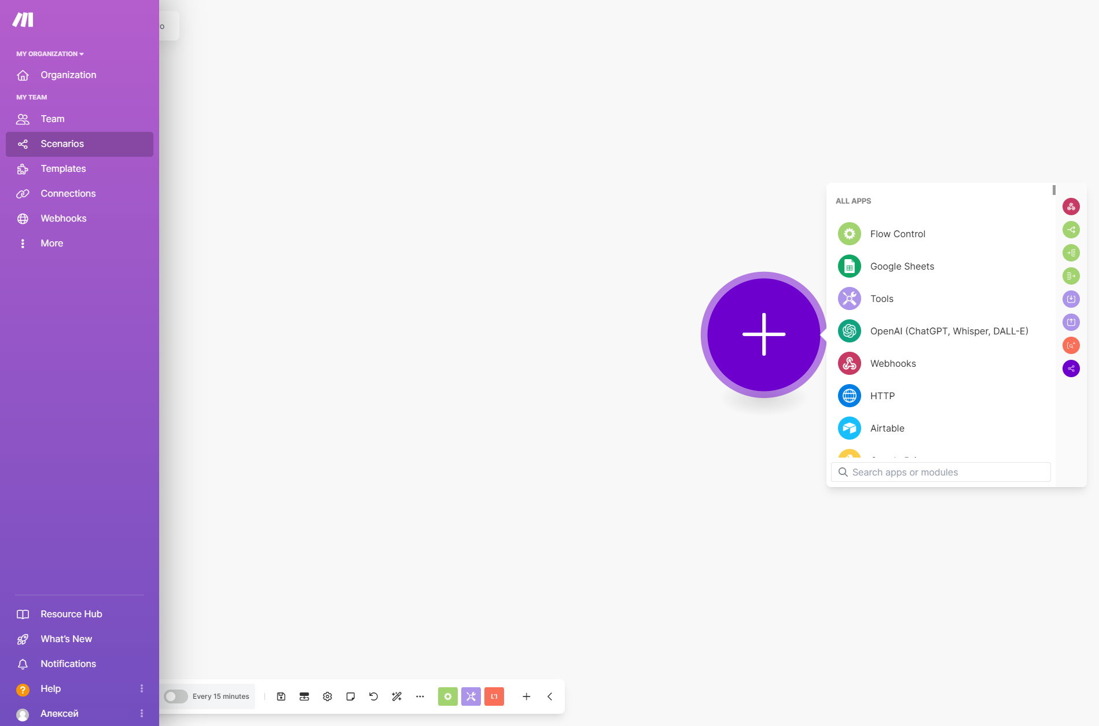Select the router shortcut icon in side strip
This screenshot has width=1099, height=726.
click(1071, 230)
